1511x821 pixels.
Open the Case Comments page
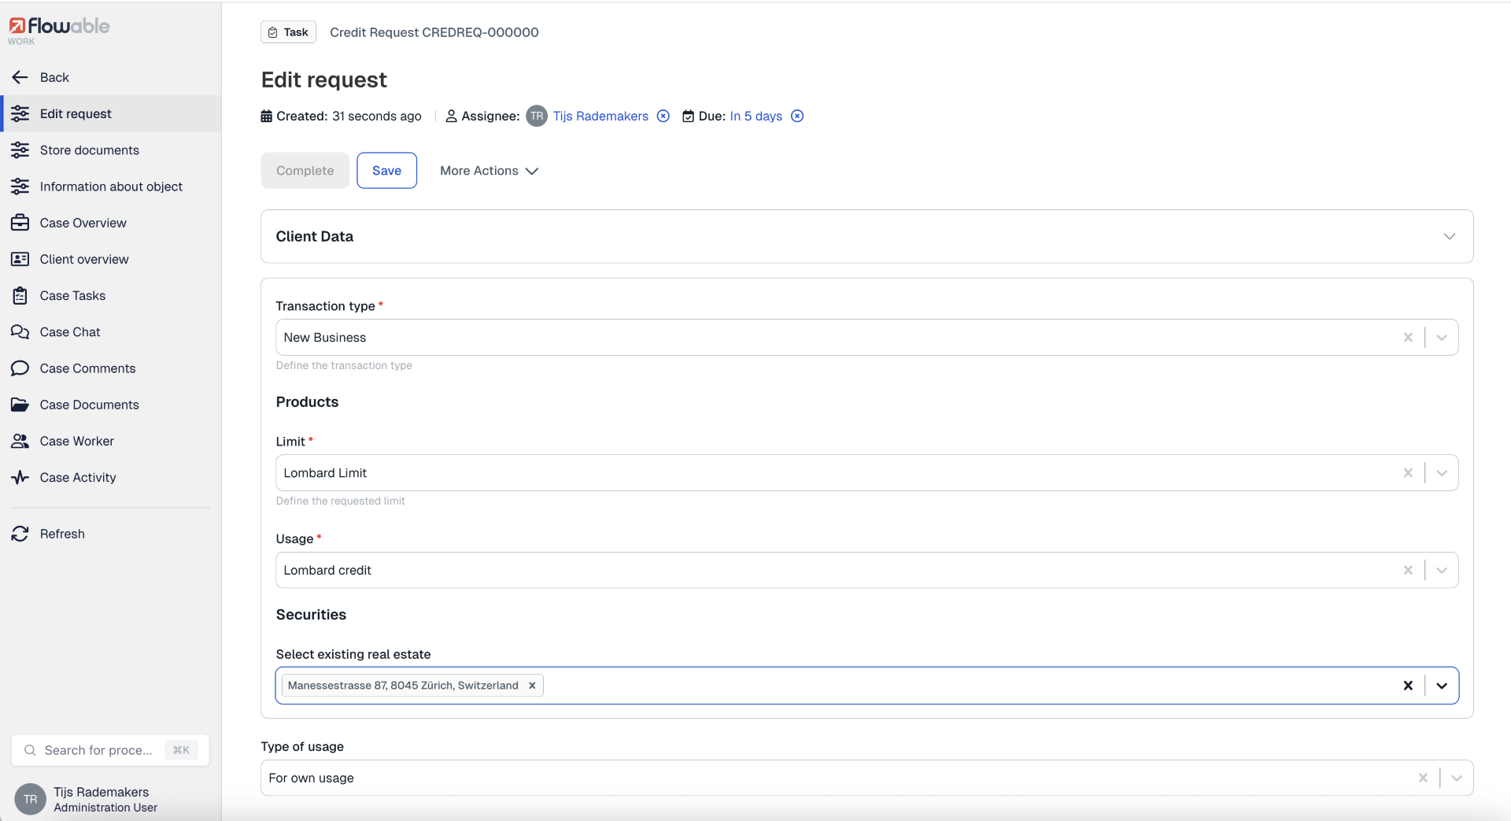(x=111, y=368)
